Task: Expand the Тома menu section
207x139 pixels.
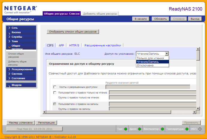Action: point(21,42)
